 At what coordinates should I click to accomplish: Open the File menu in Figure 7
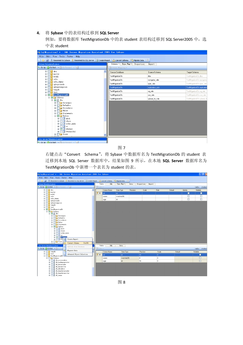coord(41,56)
